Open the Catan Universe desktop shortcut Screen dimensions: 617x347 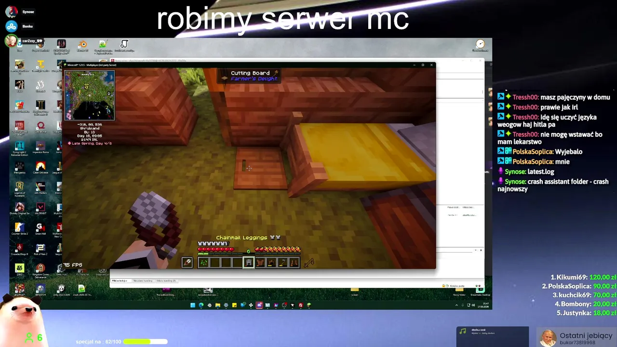(x=40, y=168)
